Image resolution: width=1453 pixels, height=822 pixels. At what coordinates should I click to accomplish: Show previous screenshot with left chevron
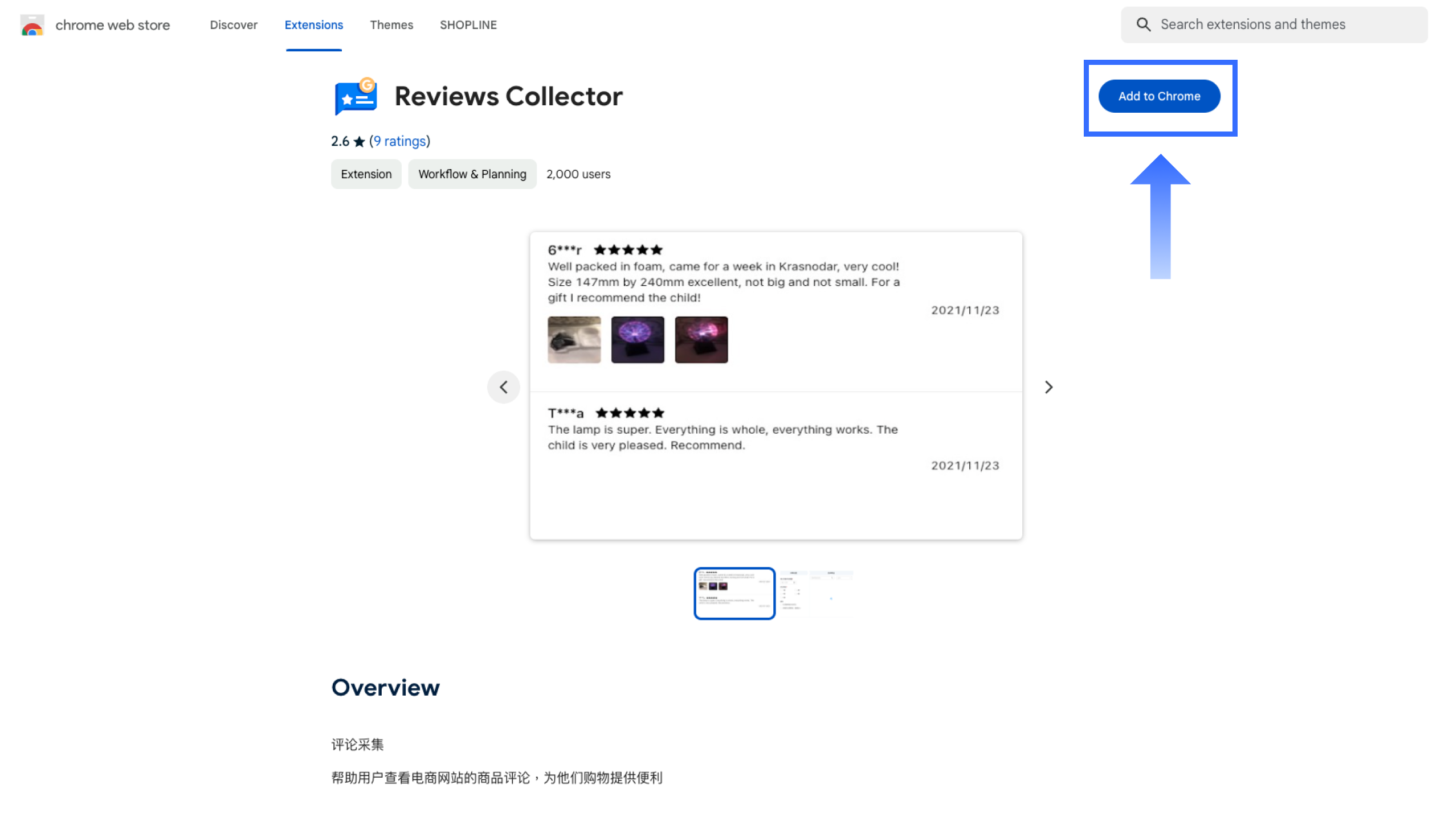click(x=503, y=387)
